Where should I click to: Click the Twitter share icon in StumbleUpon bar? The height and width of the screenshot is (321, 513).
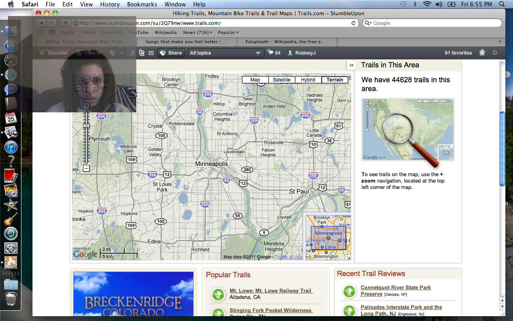pyautogui.click(x=142, y=53)
